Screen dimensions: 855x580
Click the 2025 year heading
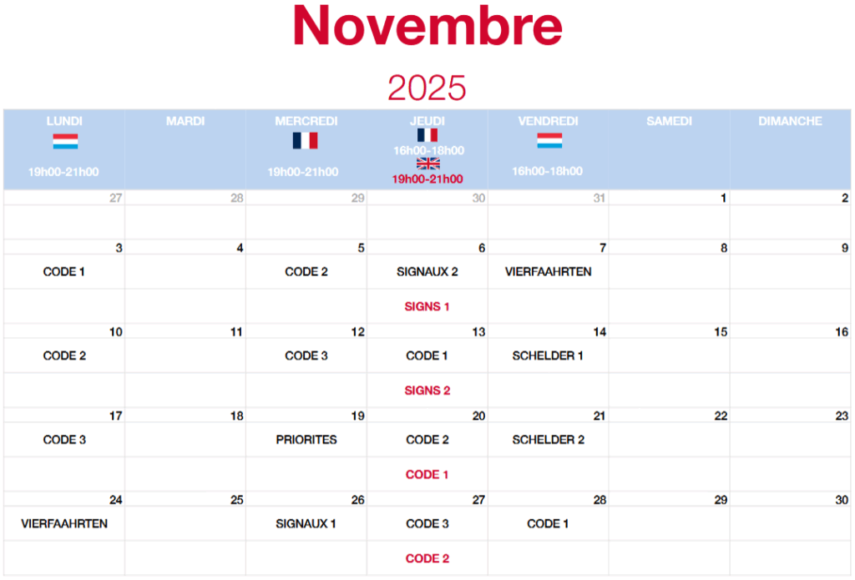pos(427,87)
